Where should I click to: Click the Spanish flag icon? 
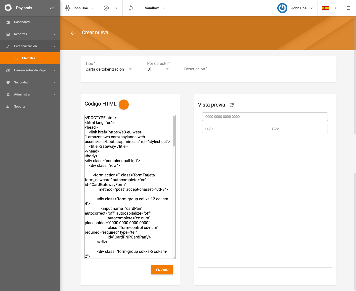pos(326,8)
